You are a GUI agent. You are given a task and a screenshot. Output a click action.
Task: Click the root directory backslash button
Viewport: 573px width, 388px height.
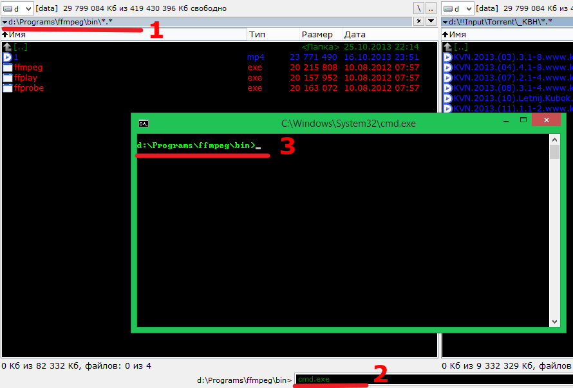[x=419, y=8]
